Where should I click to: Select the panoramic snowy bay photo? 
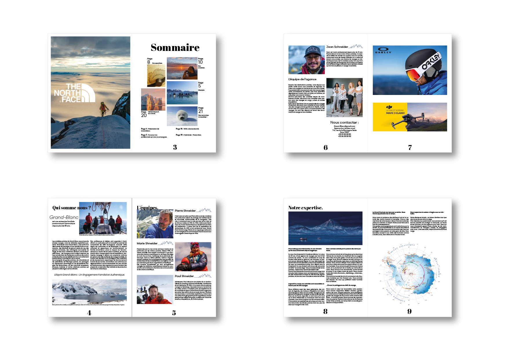click(x=89, y=292)
